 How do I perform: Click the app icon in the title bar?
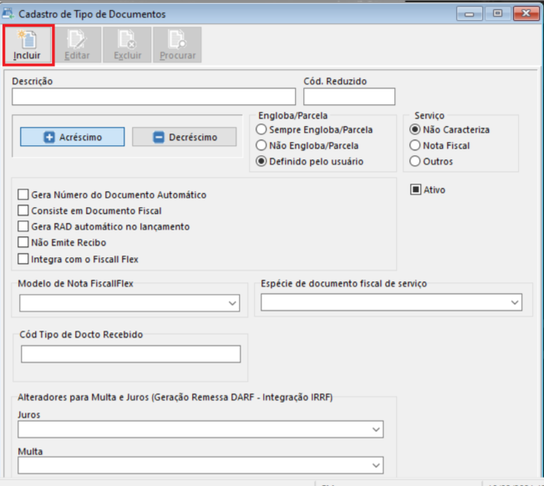(8, 13)
